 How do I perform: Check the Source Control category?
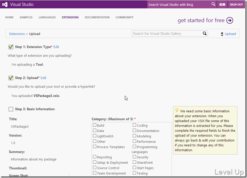click(94, 168)
